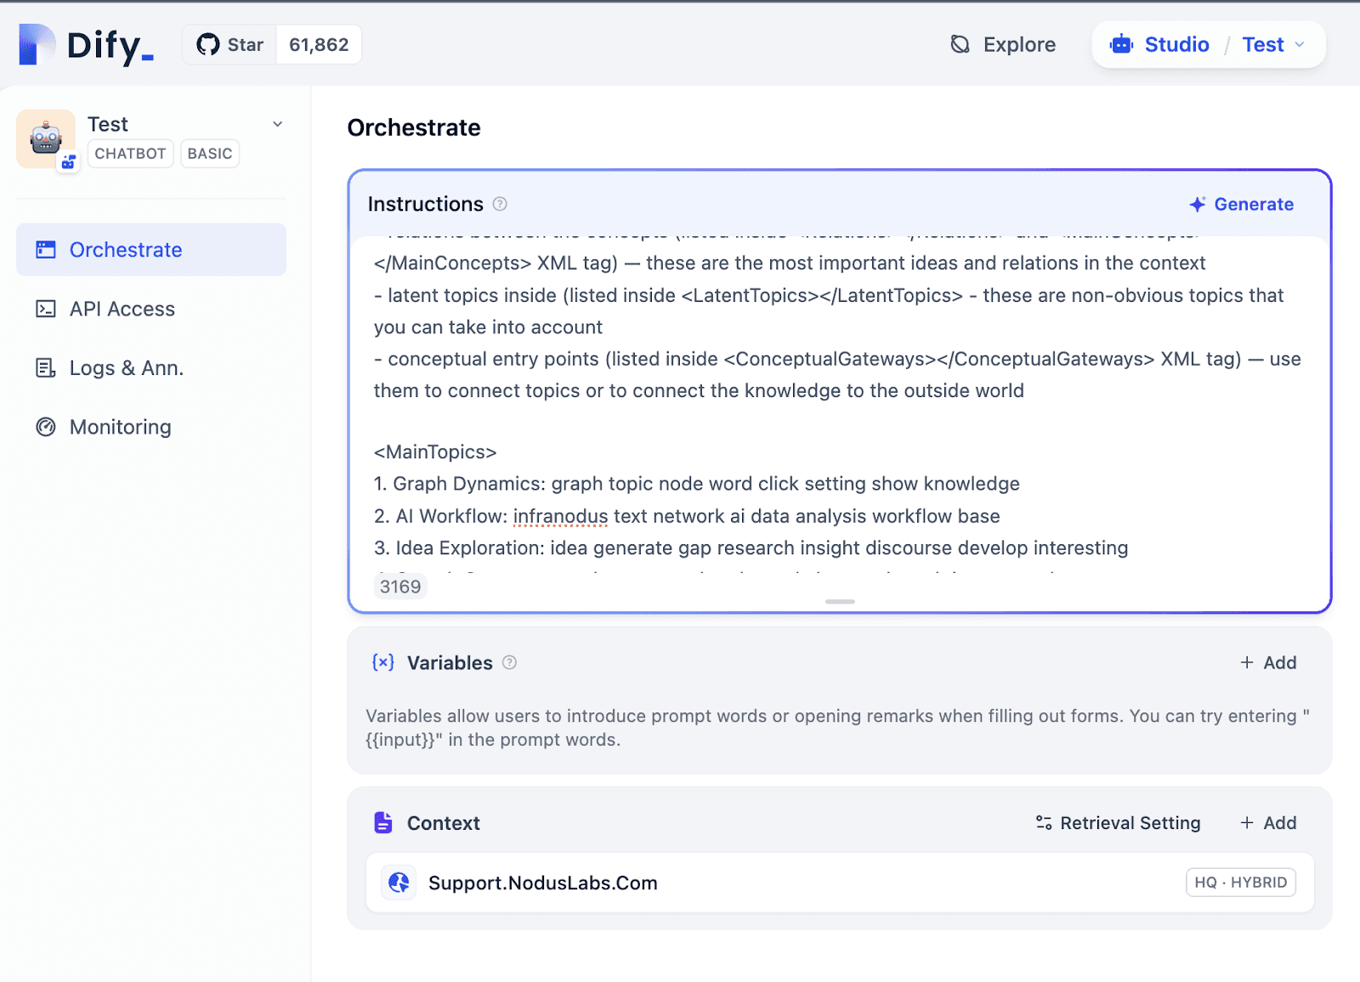Expand the Test app dropdown in header

[x=1273, y=45]
